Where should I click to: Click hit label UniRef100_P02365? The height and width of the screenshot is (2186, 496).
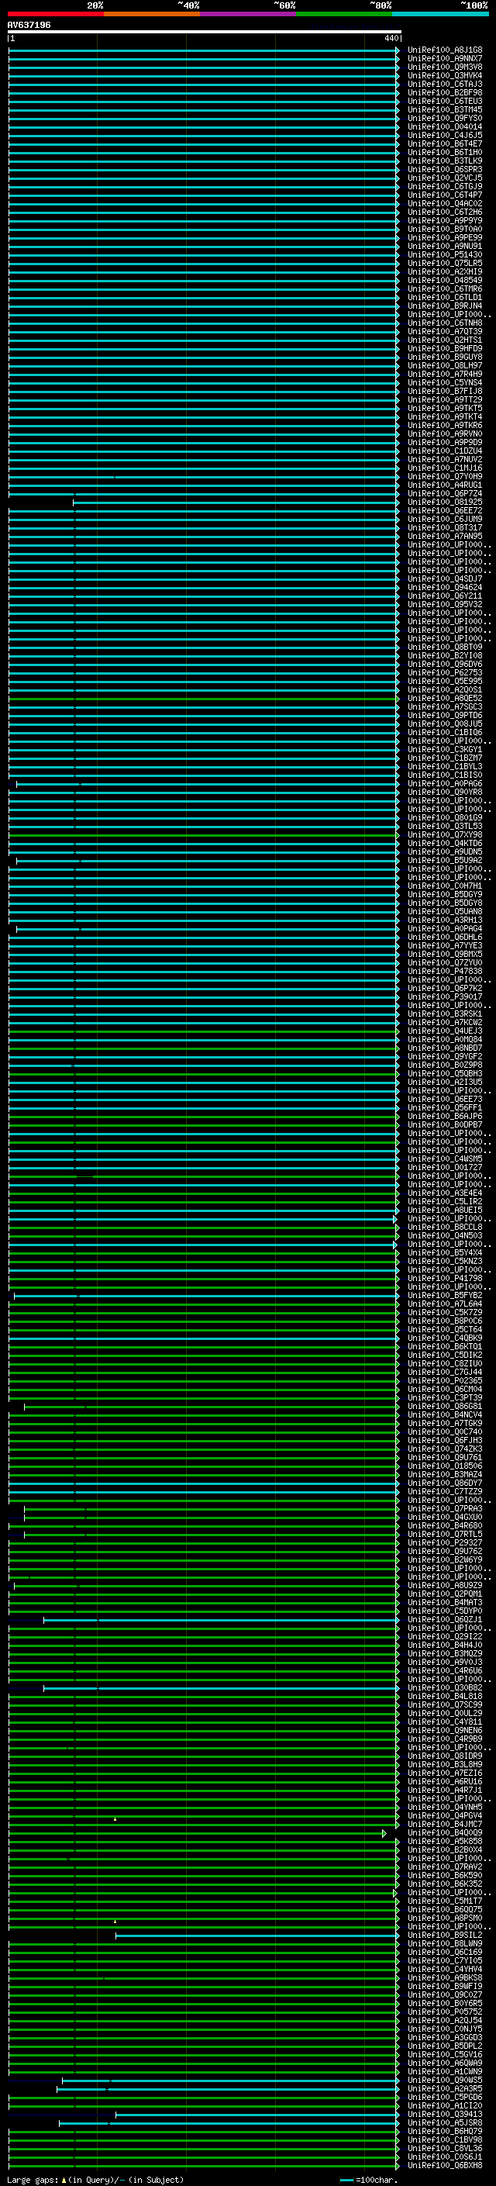(445, 1380)
